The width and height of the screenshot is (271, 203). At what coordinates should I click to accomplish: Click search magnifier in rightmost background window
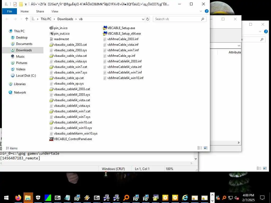(x=262, y=40)
